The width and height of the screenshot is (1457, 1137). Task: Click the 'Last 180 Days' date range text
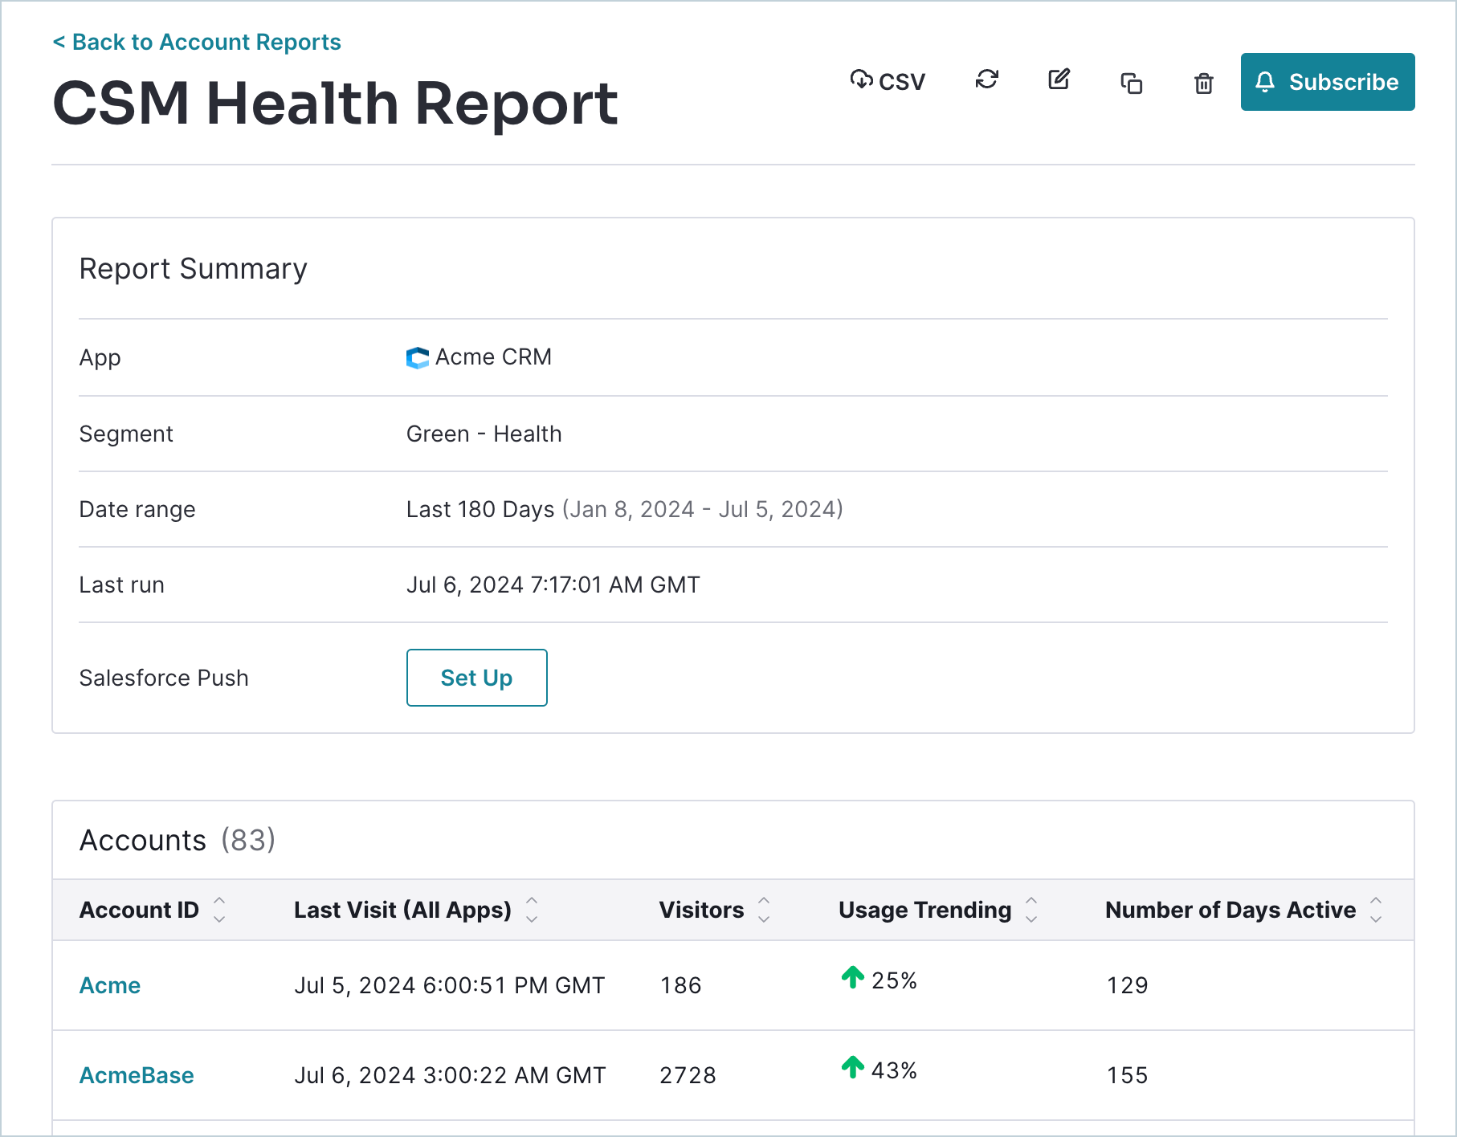tap(480, 509)
